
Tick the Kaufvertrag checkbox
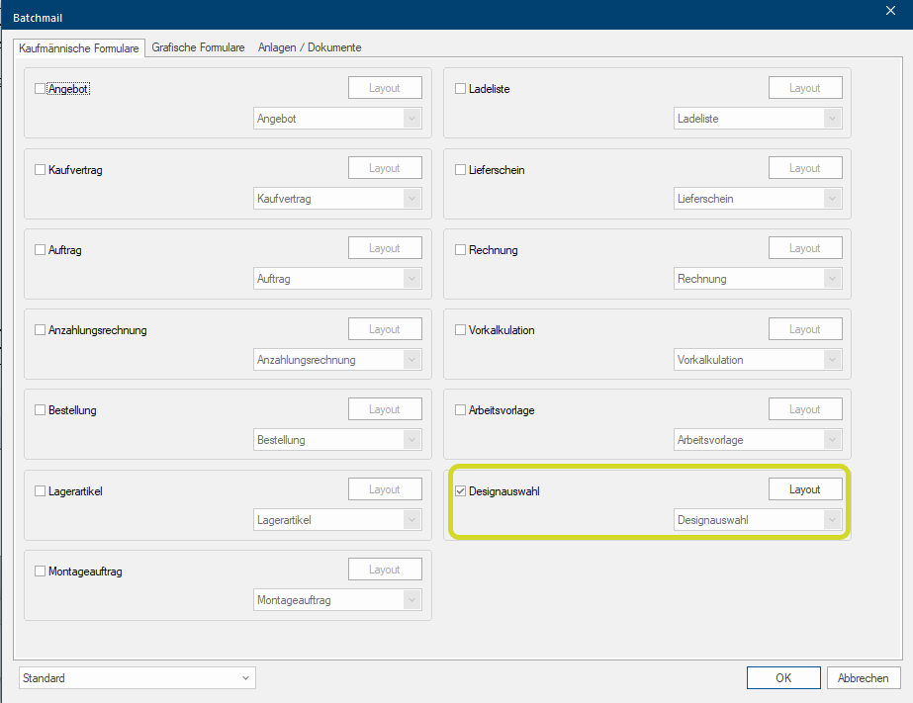41,170
